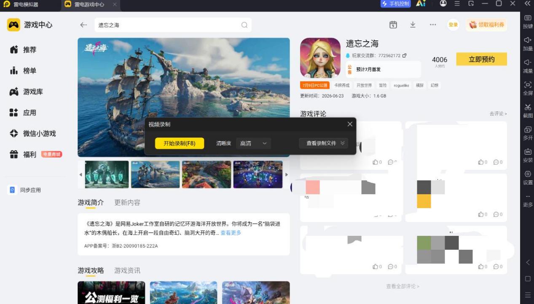
Task: Click 领取福利券 coupon button
Action: coord(486,25)
